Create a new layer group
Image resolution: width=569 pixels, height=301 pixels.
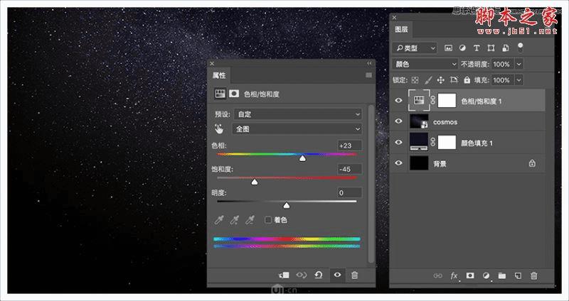(x=502, y=275)
